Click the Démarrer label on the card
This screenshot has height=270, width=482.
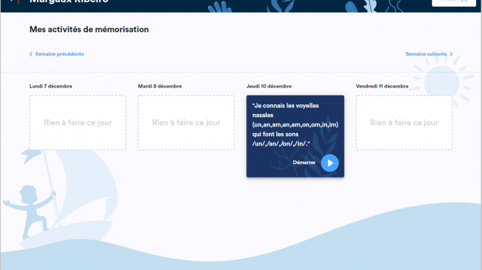[304, 162]
